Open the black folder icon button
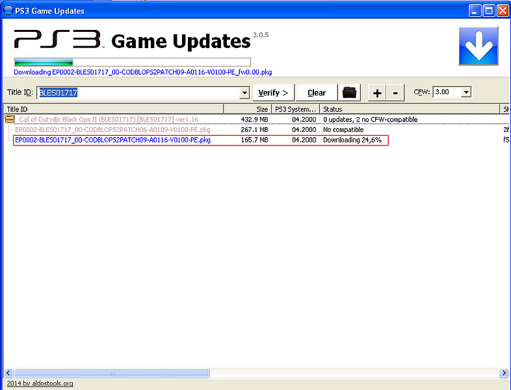The height and width of the screenshot is (390, 511). tap(349, 92)
